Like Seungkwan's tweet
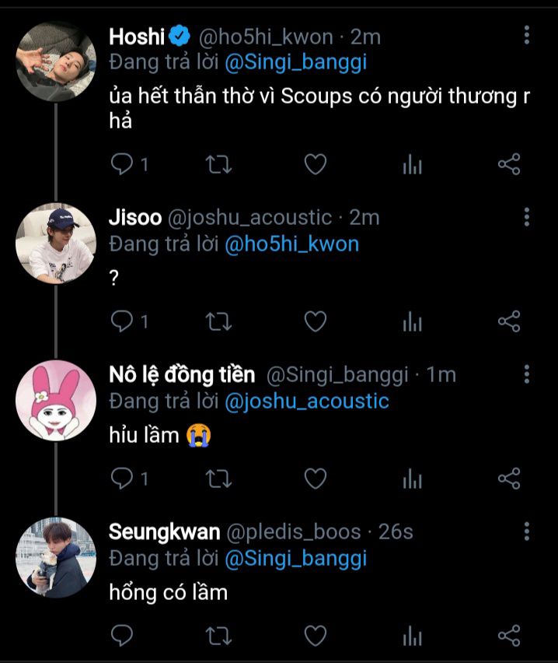The width and height of the screenshot is (558, 663). [315, 636]
